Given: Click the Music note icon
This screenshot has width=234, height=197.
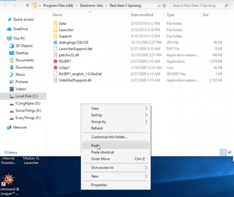Looking at the screenshot, I should (x=12, y=75).
